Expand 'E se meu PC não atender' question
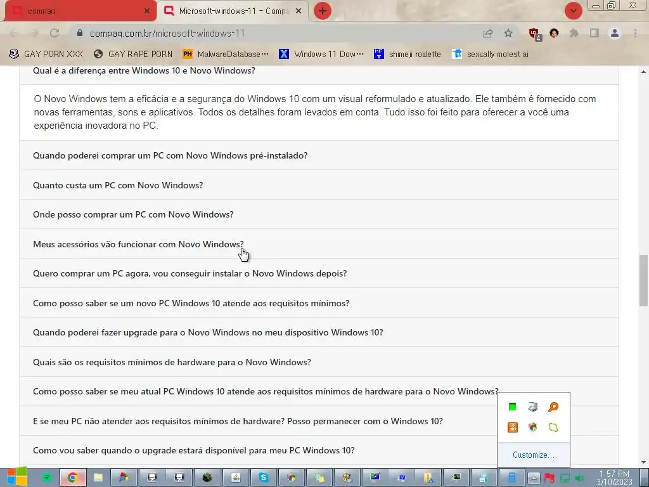The image size is (649, 487). [x=319, y=421]
